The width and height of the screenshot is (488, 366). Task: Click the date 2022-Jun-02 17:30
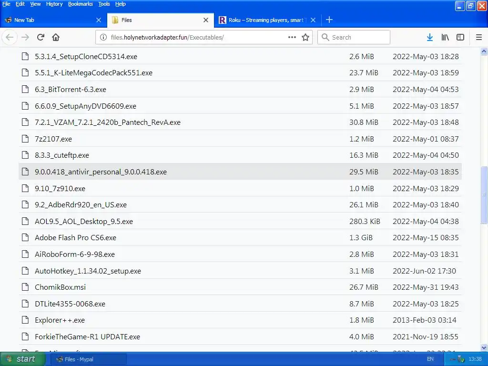coord(424,271)
